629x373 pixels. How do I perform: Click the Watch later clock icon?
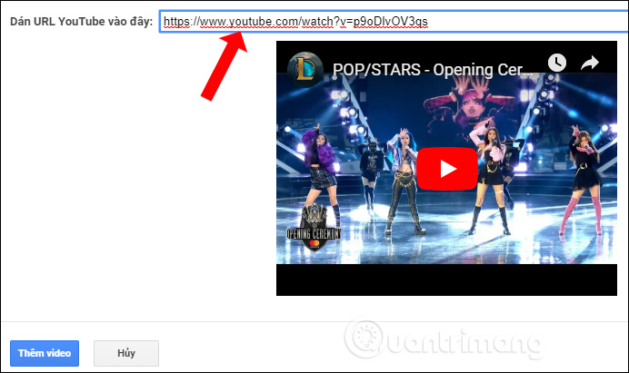coord(557,63)
